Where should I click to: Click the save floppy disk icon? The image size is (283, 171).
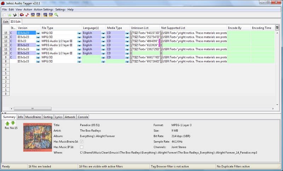15,15
